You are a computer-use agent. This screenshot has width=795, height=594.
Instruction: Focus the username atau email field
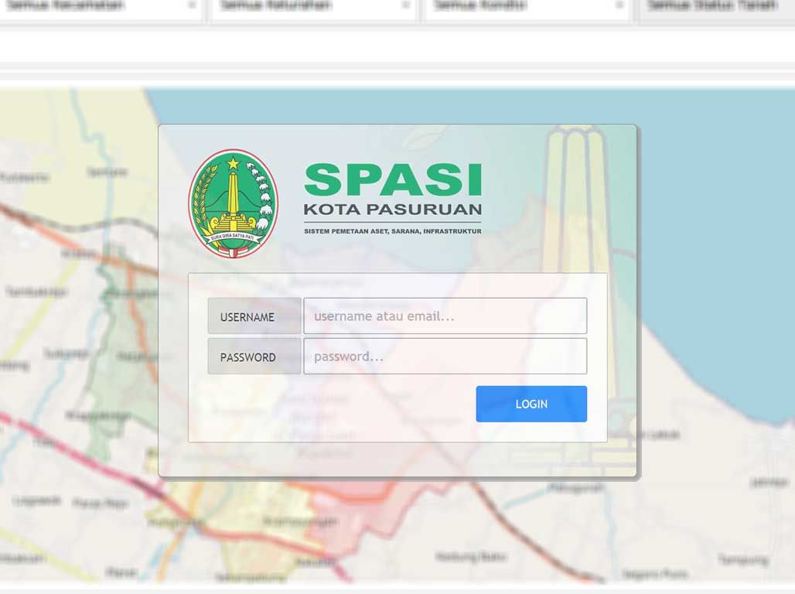[445, 316]
